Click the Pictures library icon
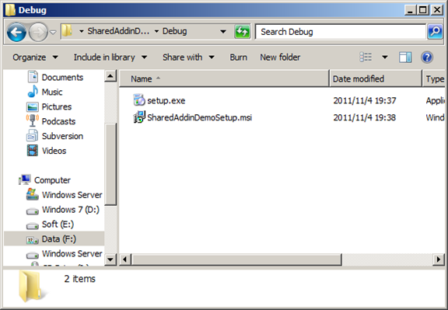The height and width of the screenshot is (310, 448). coord(33,106)
